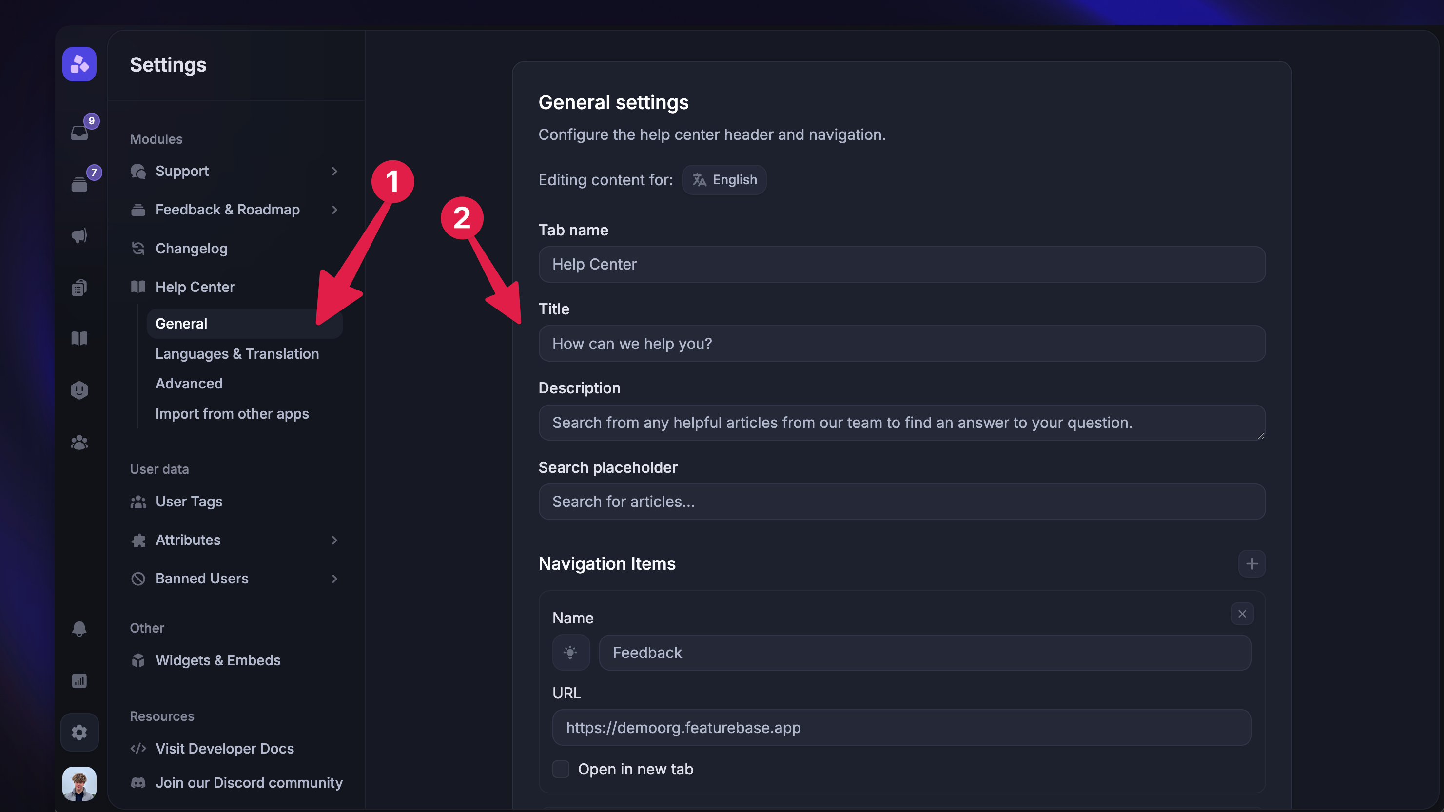Remove the Feedback navigation item with X
The image size is (1444, 812).
(1242, 613)
